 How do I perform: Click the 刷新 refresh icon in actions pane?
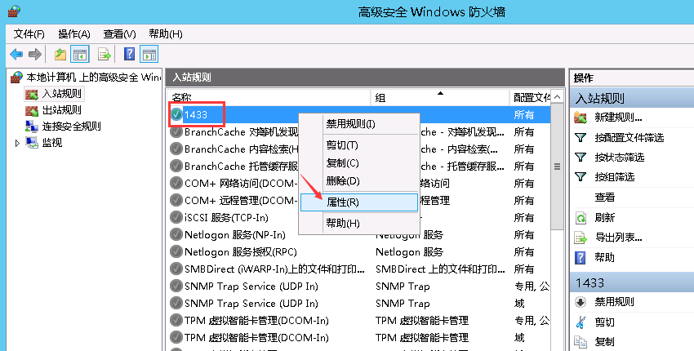click(581, 218)
